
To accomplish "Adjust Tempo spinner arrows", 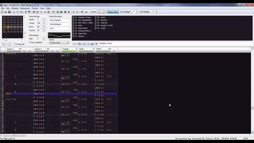I will (44, 23).
